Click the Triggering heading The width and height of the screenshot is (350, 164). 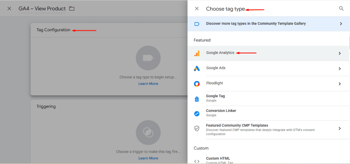point(46,107)
